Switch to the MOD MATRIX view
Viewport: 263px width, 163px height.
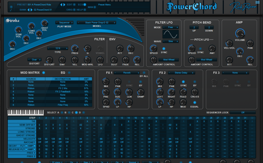pos(44,73)
